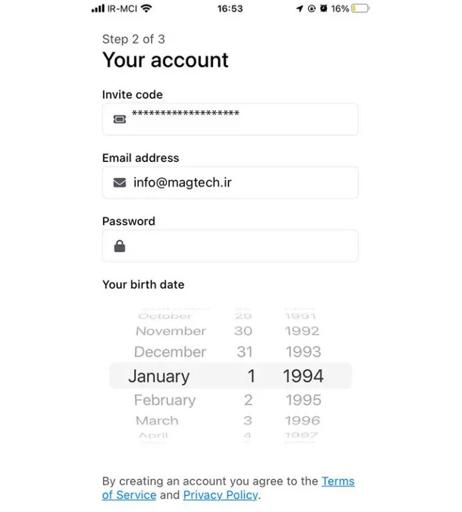The height and width of the screenshot is (512, 462).
Task: Open the Privacy Policy link
Action: coord(220,495)
